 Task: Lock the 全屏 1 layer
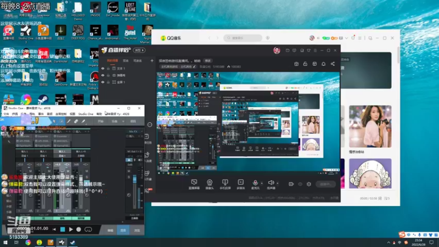[x=108, y=82]
